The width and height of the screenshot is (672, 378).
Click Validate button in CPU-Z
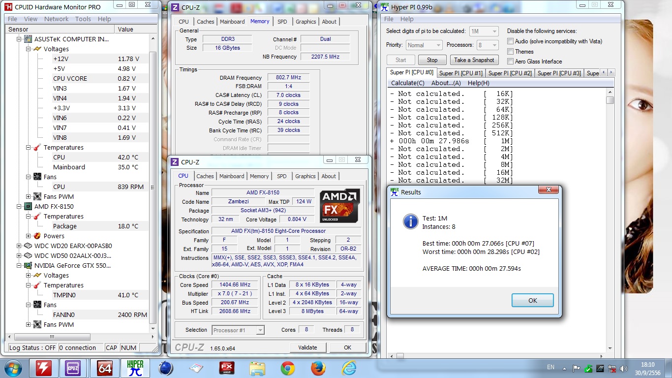[x=307, y=347]
